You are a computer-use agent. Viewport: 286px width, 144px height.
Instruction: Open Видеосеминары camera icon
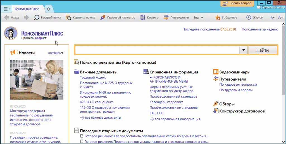point(216,72)
